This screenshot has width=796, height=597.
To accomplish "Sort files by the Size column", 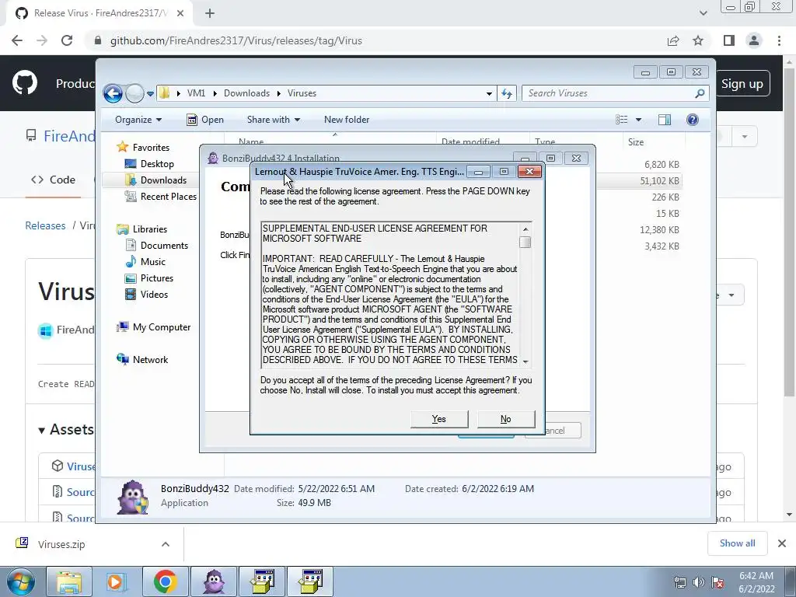I will pyautogui.click(x=636, y=142).
